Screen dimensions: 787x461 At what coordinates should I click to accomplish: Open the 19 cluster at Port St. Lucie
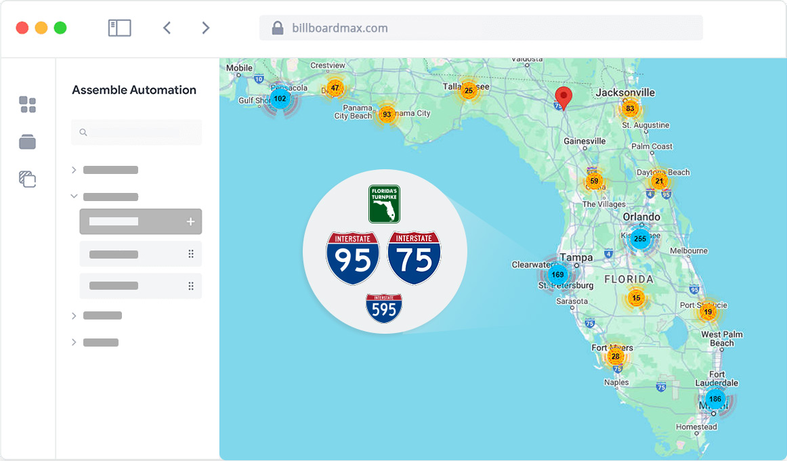(708, 311)
